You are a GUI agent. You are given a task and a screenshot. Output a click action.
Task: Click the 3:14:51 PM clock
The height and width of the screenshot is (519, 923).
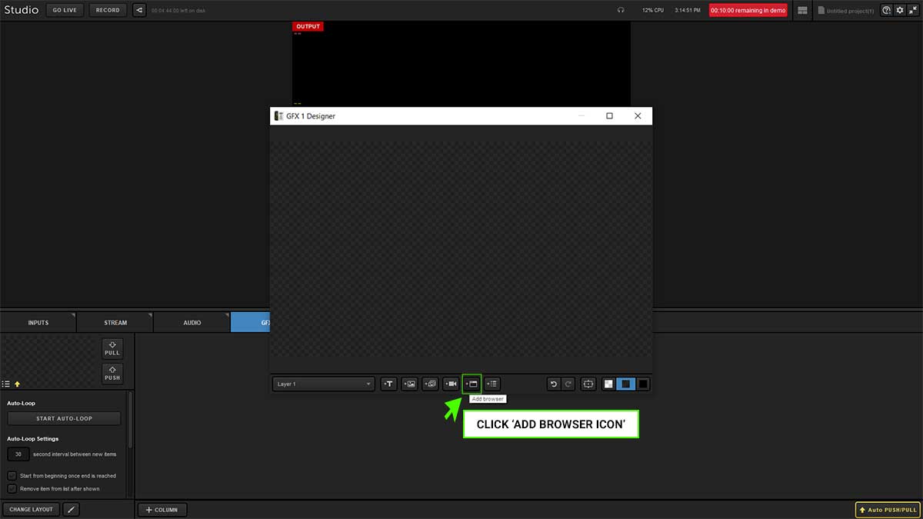click(688, 11)
